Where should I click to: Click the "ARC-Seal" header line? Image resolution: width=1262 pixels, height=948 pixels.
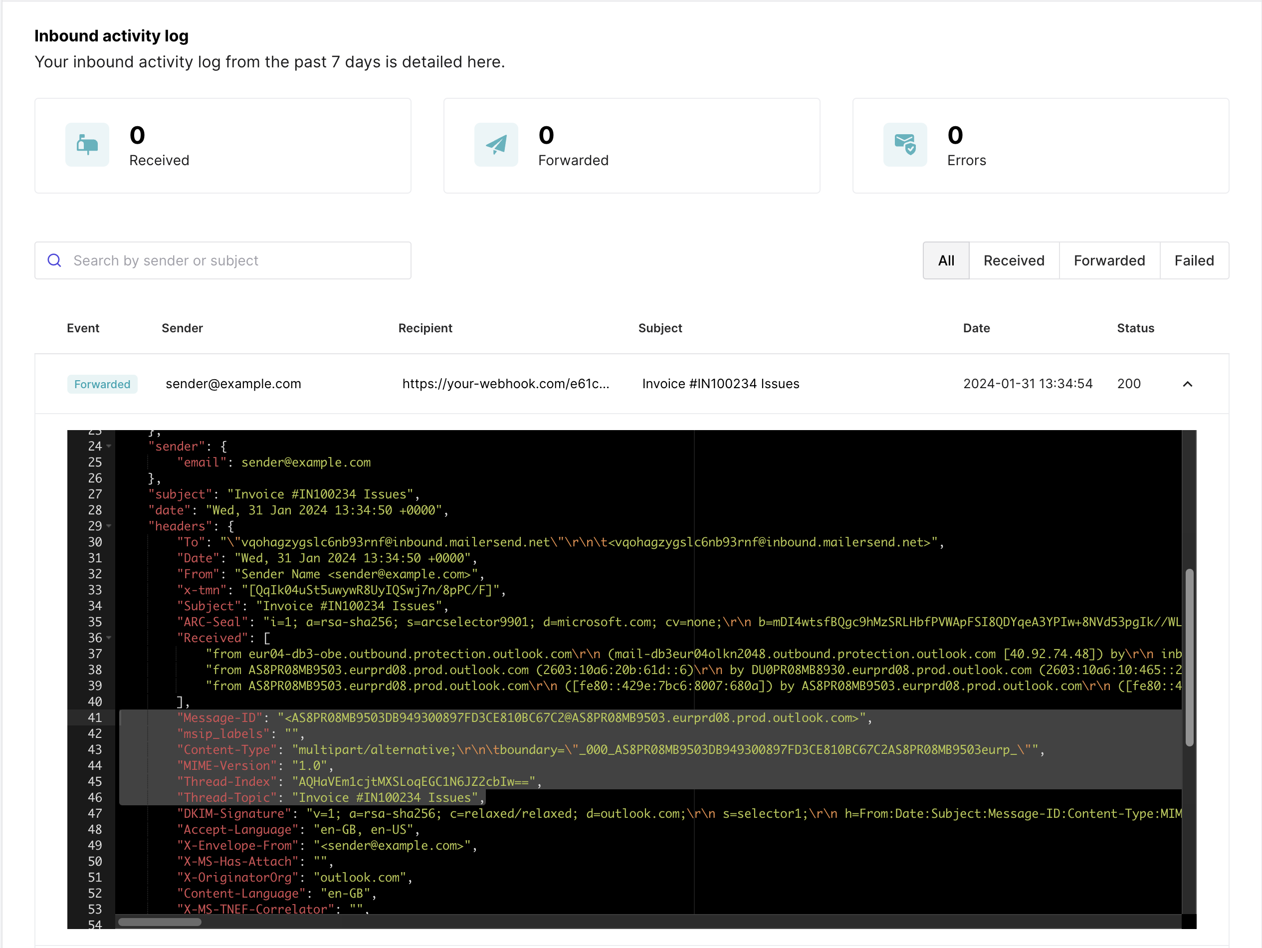(x=679, y=622)
